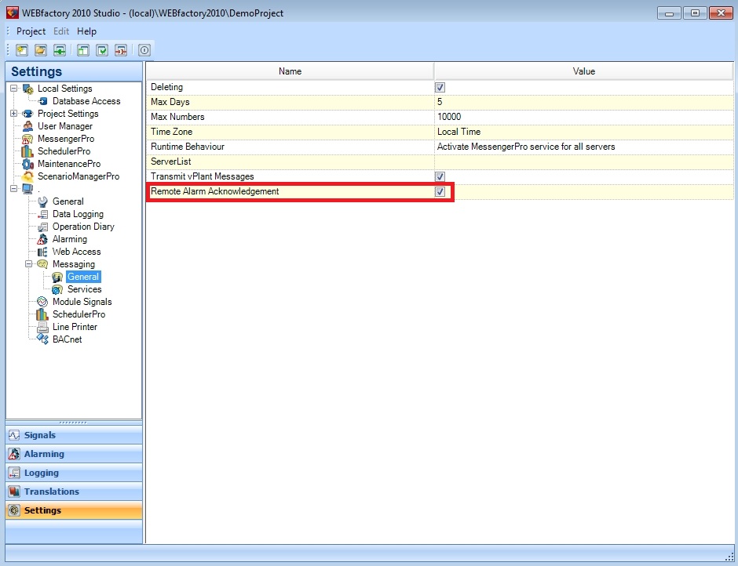The height and width of the screenshot is (566, 738).
Task: Click the User Manager people icon
Action: point(28,126)
